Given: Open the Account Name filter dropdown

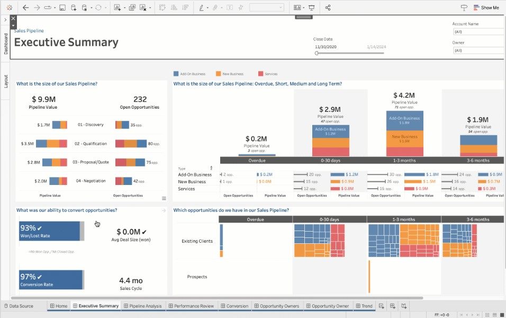Looking at the screenshot, I should [478, 32].
